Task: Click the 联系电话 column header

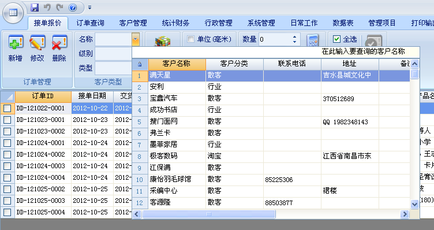Action: point(292,64)
